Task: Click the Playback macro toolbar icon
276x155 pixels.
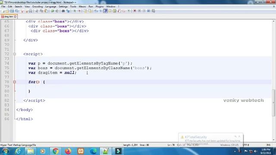Action: [x=144, y=11]
